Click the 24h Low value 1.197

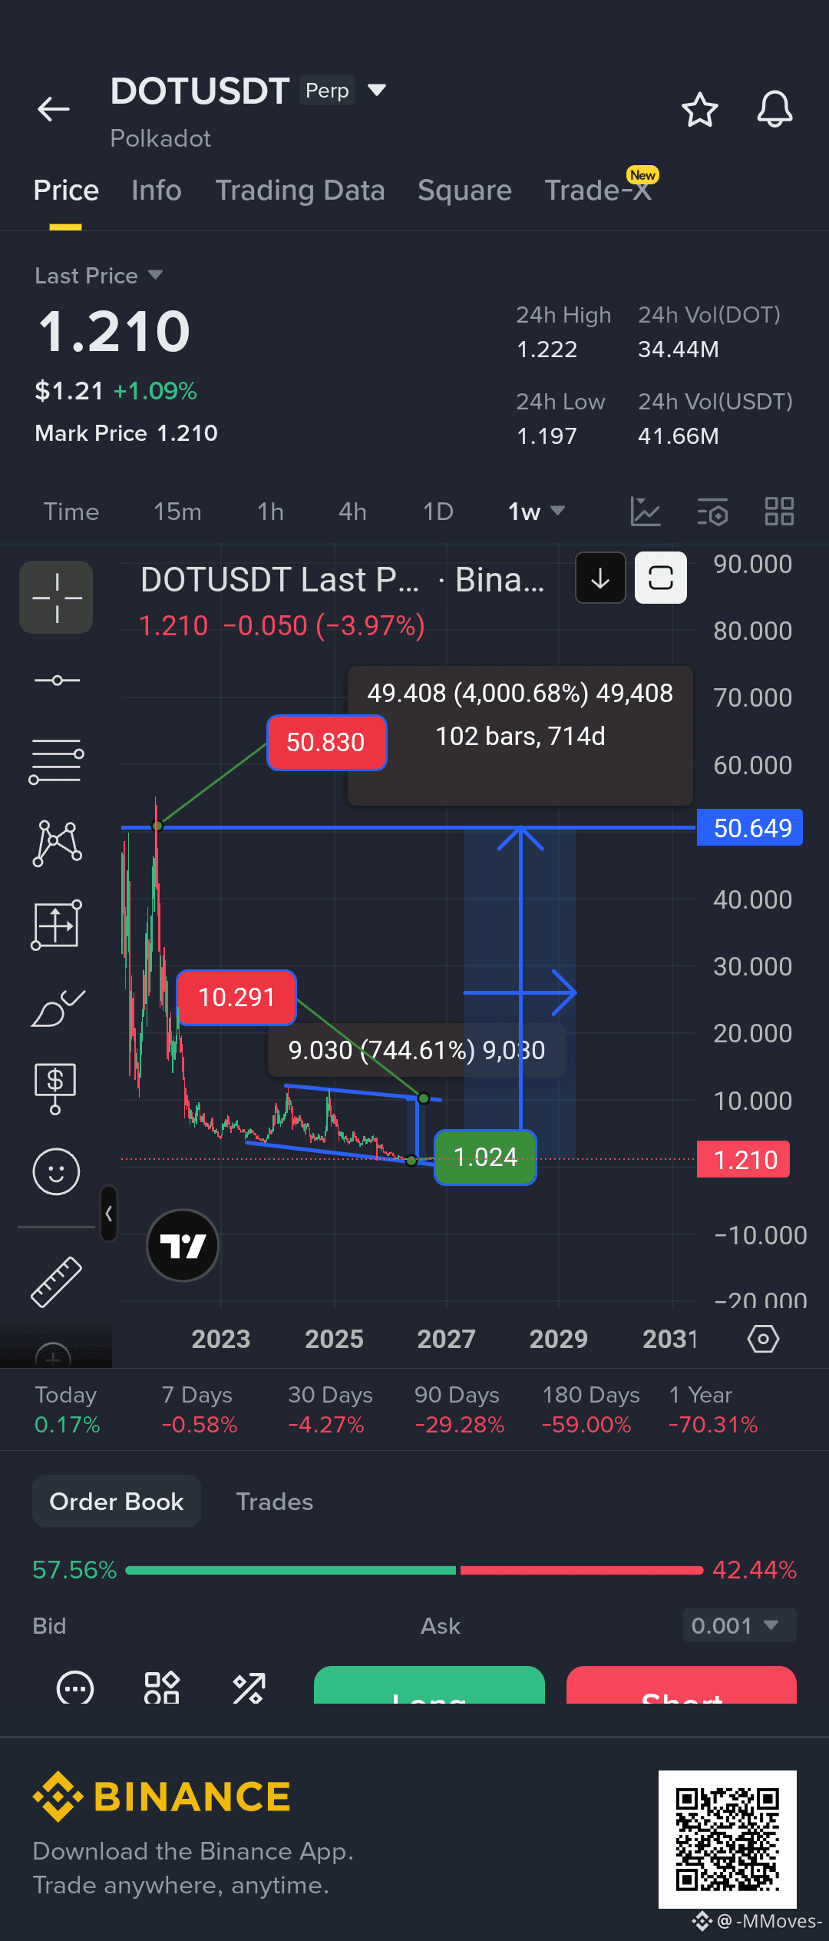pos(547,436)
